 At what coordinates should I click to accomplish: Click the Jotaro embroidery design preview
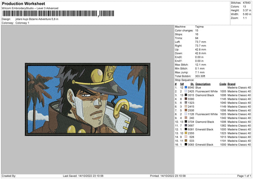[88, 99]
